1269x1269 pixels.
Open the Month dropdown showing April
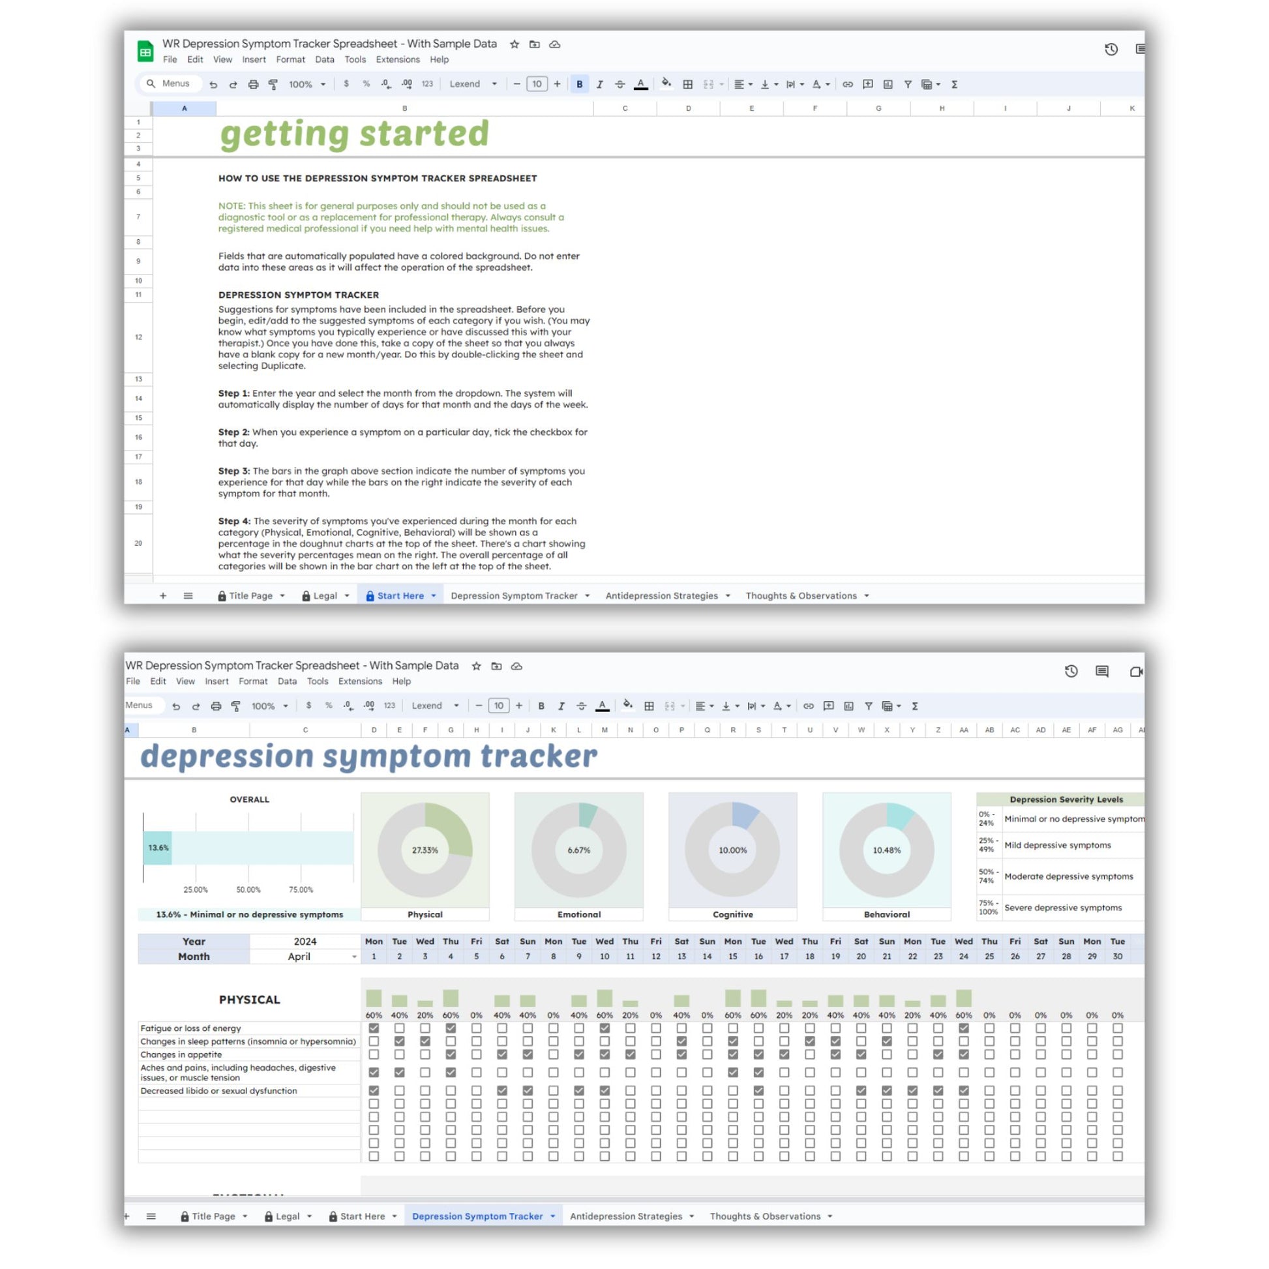coord(354,957)
